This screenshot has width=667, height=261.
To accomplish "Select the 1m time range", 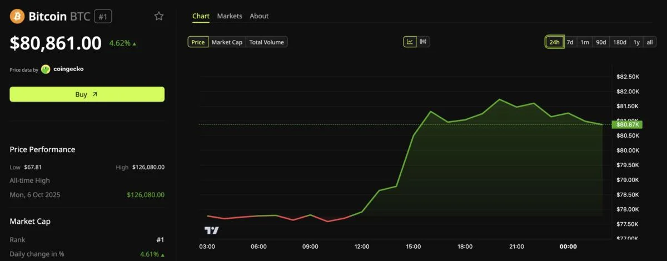I will pos(585,42).
